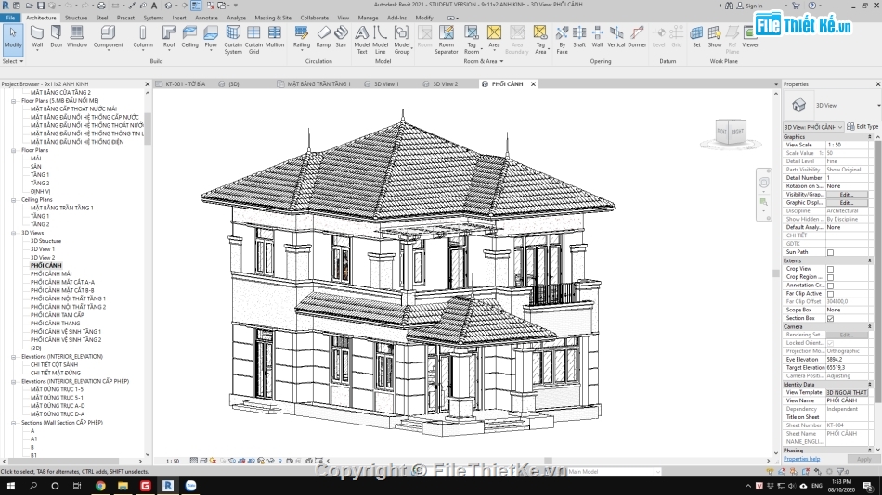882x495 pixels.
Task: Open the By Face opening tool
Action: pos(562,40)
